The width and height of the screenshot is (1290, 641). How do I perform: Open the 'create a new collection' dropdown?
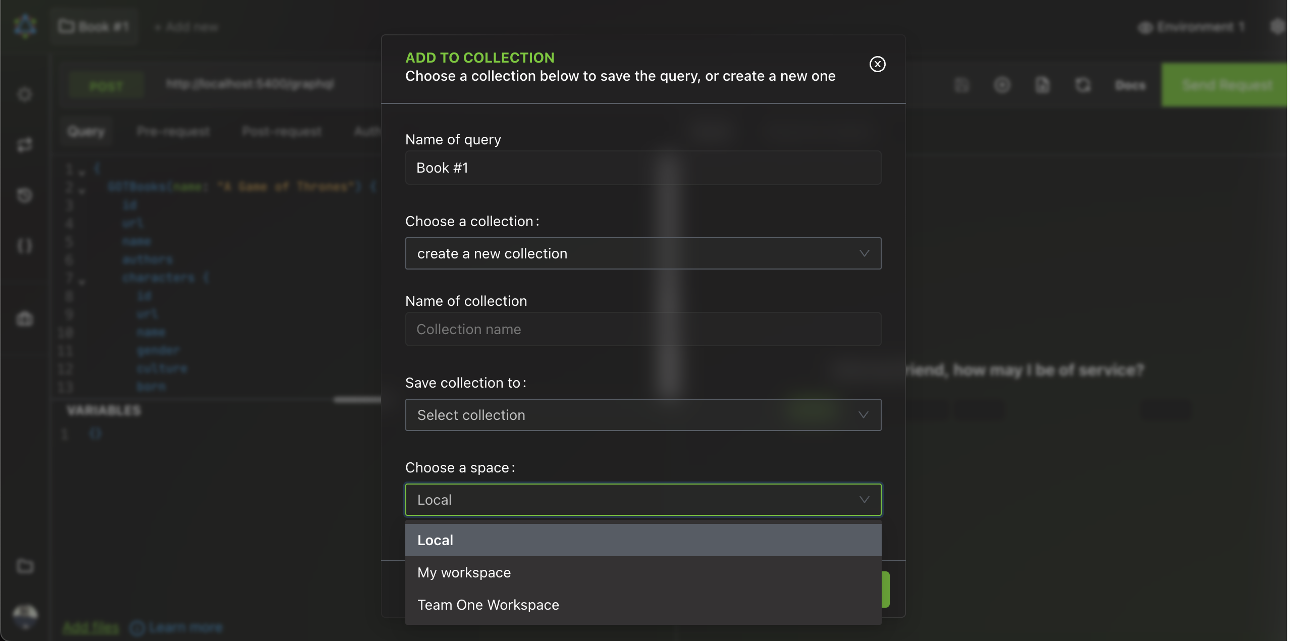pos(642,253)
